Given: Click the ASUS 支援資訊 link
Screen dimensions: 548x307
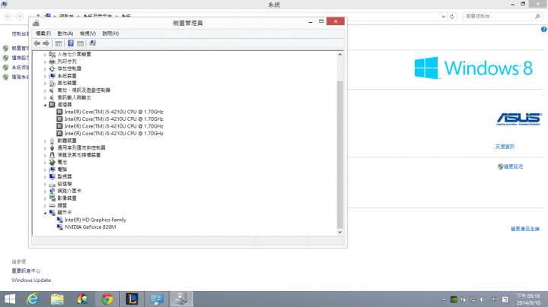Looking at the screenshot, I should (505, 147).
